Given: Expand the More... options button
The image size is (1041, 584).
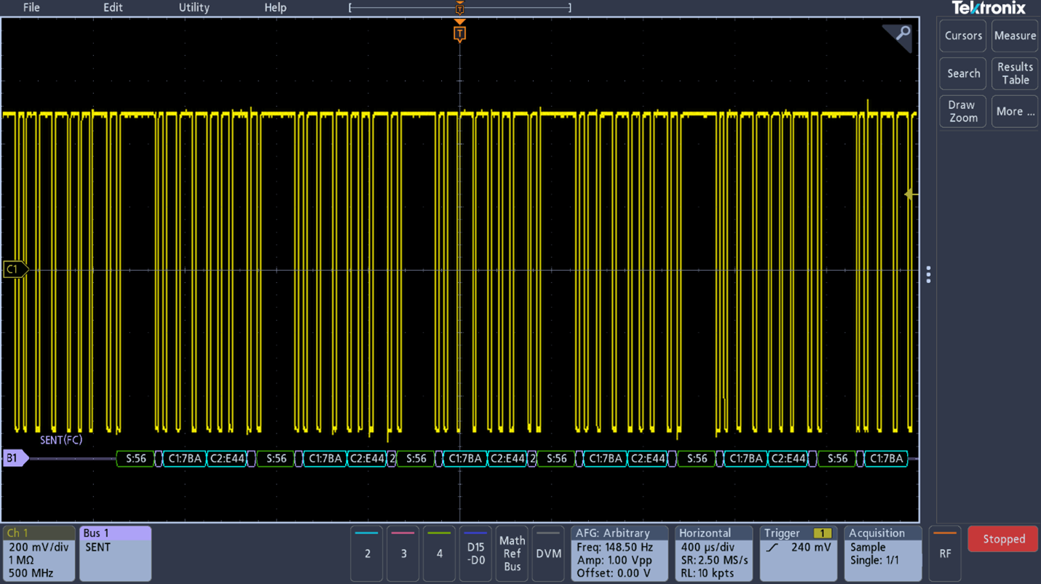Looking at the screenshot, I should (x=1014, y=112).
